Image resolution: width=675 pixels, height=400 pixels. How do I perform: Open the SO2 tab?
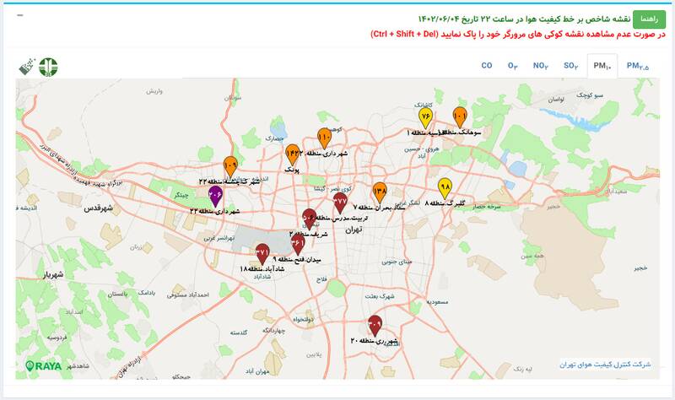coord(570,66)
